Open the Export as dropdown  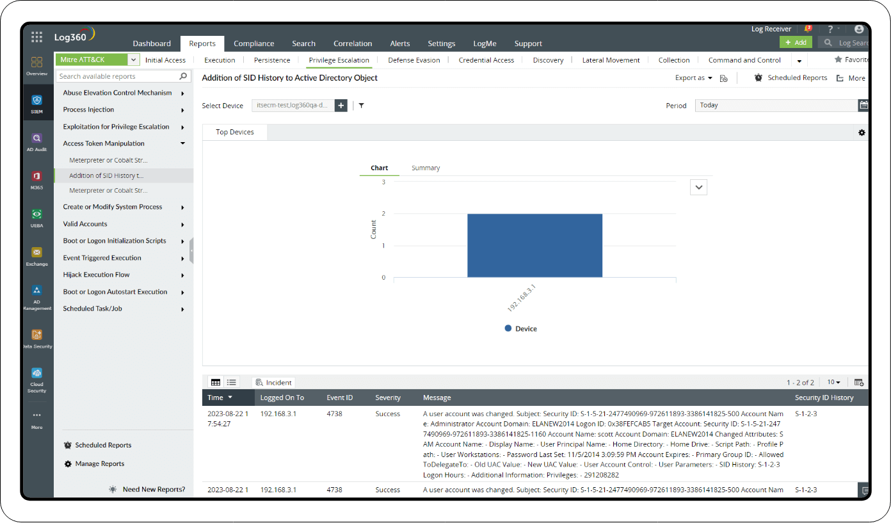click(x=694, y=78)
